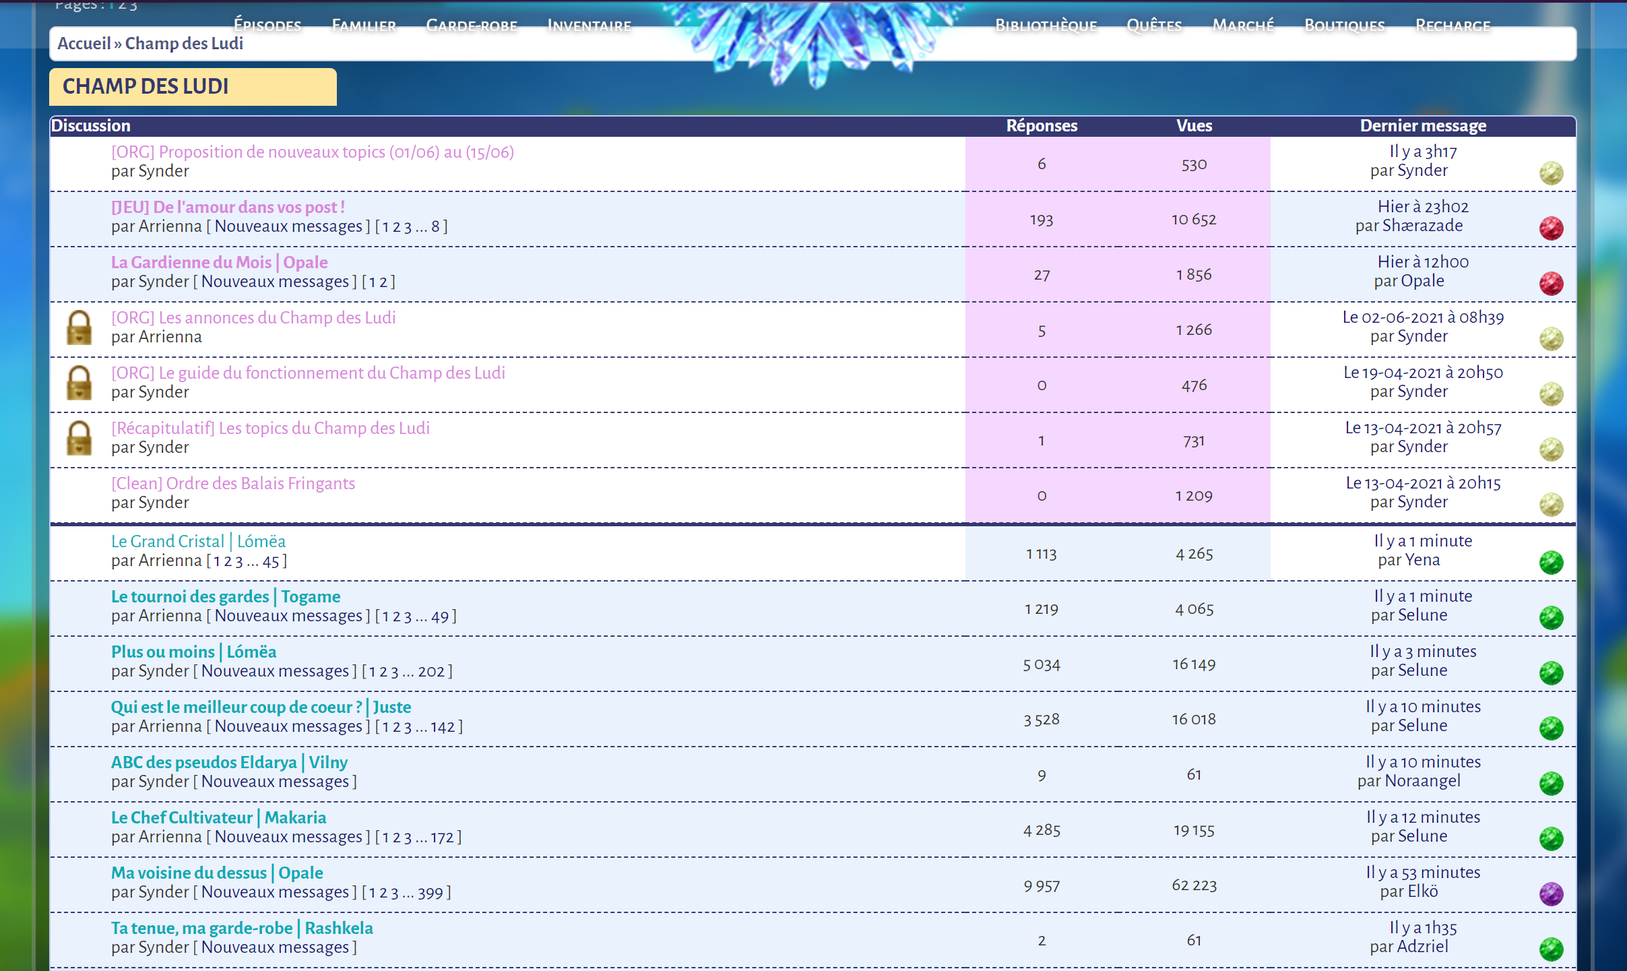Click green gem icon in Ta tenue row

coord(1551,949)
